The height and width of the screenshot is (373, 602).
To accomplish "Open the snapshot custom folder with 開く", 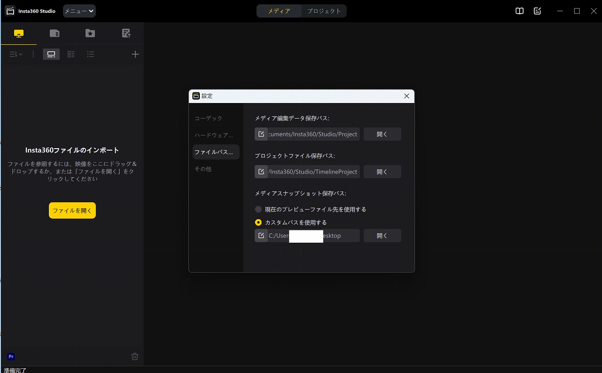I will [x=382, y=236].
